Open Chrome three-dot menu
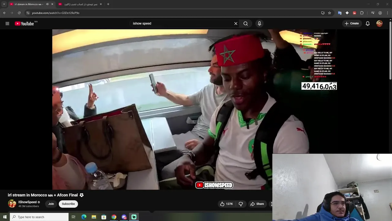392x221 pixels. 387,13
